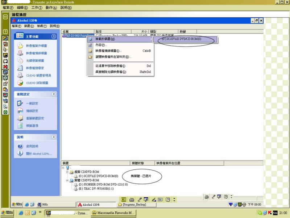
Task: Collapse the 實體 CD/DVD-ROM tree node
Action: (x=67, y=180)
